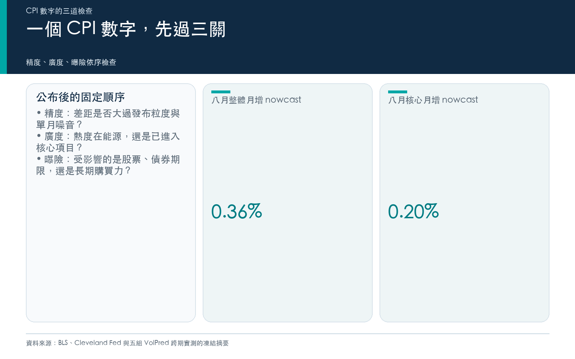
Task: Select the title '一個 CPI 數字，先過三關'
Action: tap(126, 29)
